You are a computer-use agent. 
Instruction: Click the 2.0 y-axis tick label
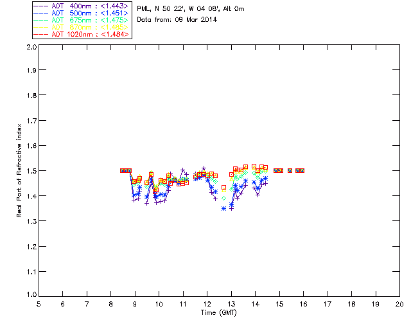pos(32,47)
